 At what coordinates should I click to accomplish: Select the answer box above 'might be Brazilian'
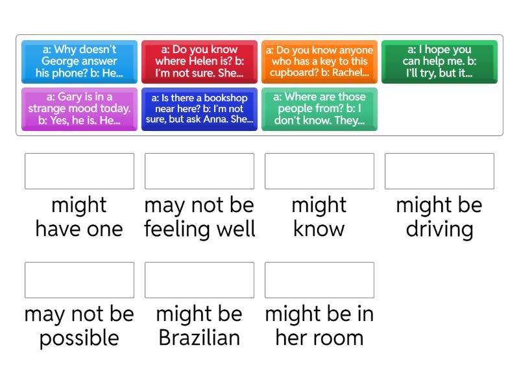(x=199, y=280)
